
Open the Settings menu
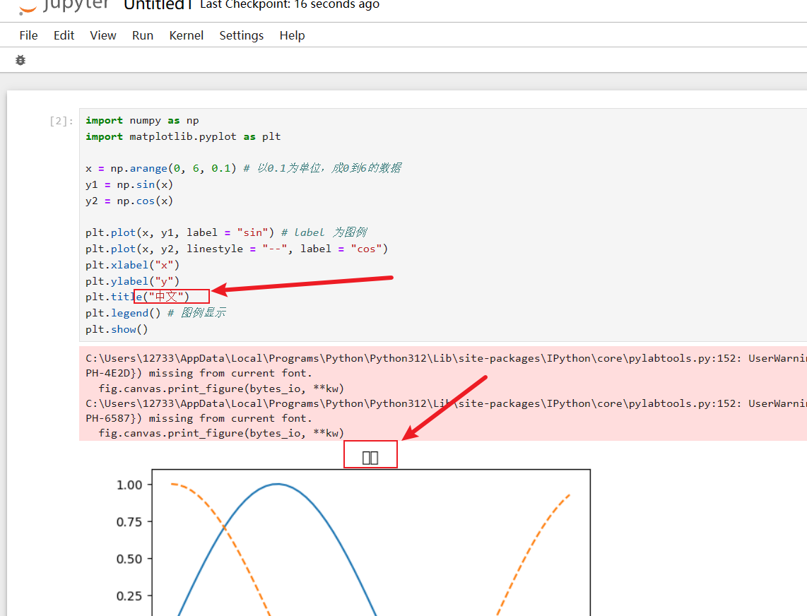pyautogui.click(x=242, y=35)
